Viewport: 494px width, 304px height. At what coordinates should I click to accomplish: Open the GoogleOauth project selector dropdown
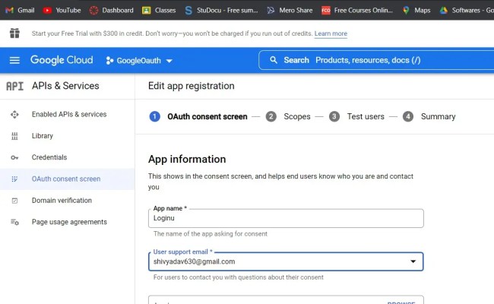(x=139, y=61)
